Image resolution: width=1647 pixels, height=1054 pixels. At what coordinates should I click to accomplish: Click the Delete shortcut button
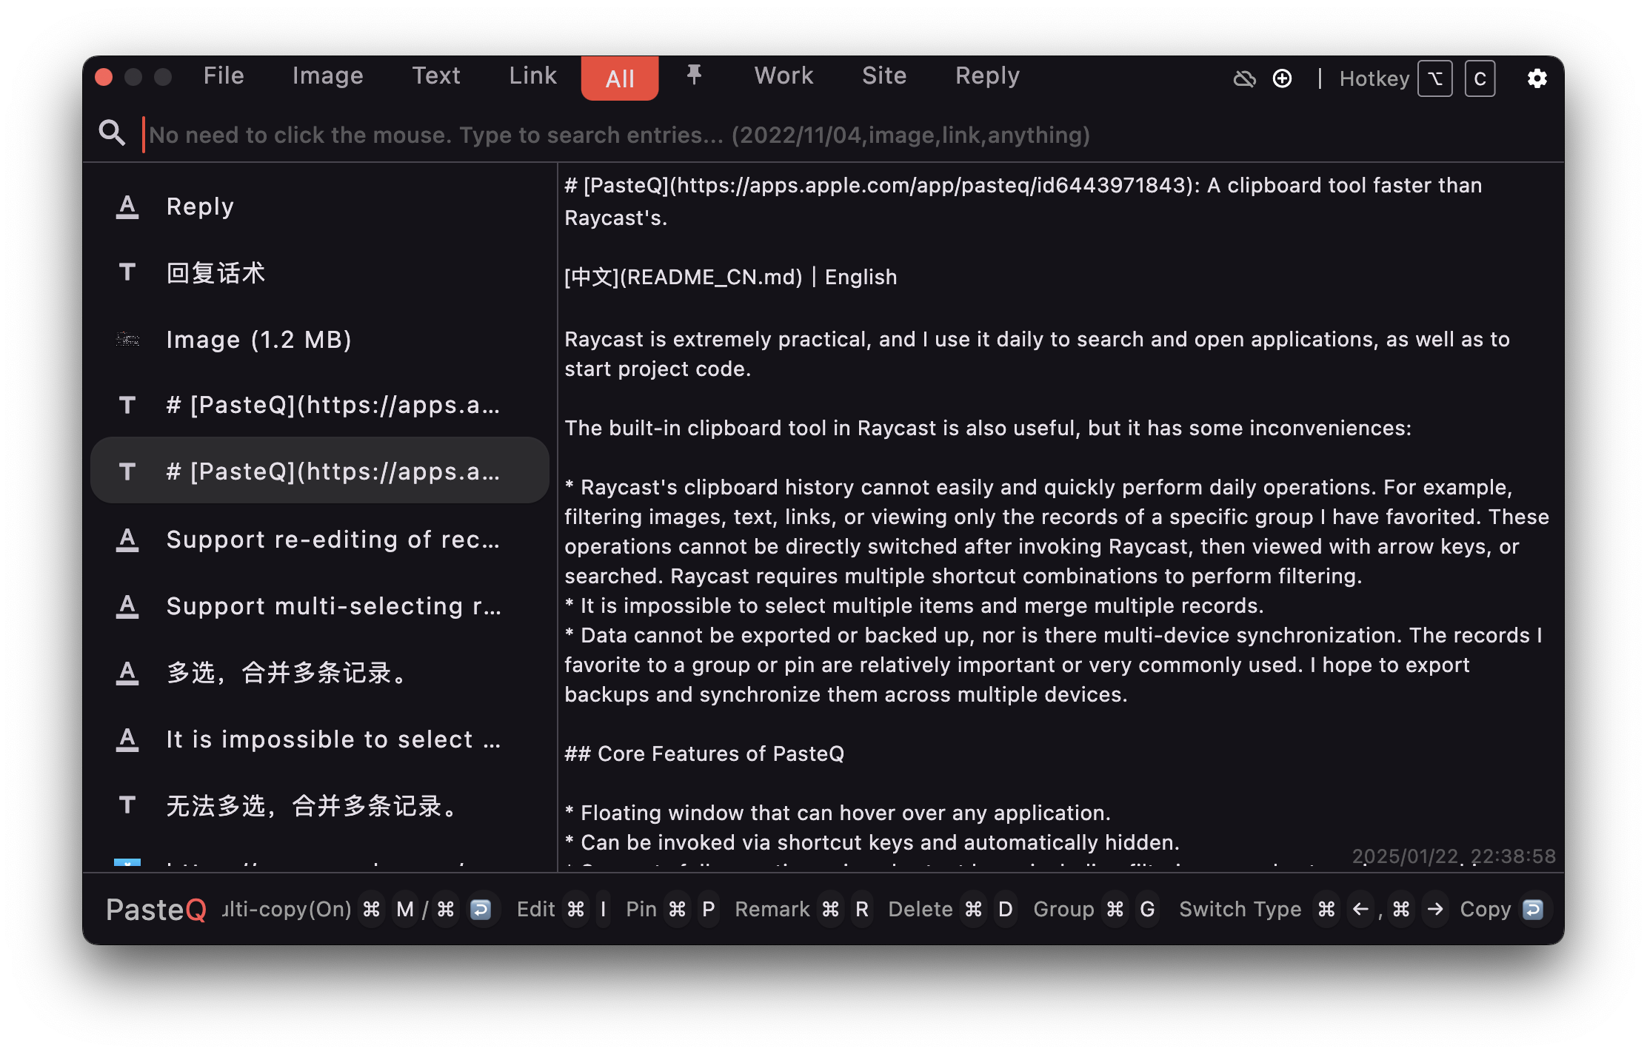pos(921,909)
